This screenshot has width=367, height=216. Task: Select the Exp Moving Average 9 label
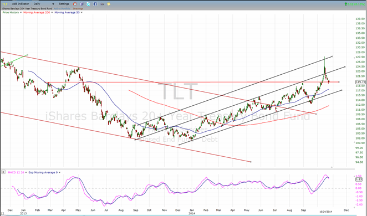click(43, 172)
